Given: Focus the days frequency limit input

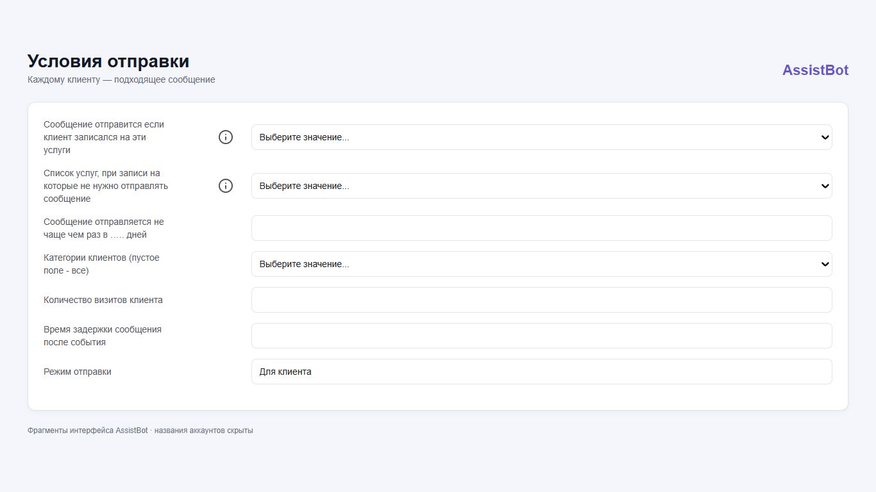Looking at the screenshot, I should pyautogui.click(x=542, y=228).
